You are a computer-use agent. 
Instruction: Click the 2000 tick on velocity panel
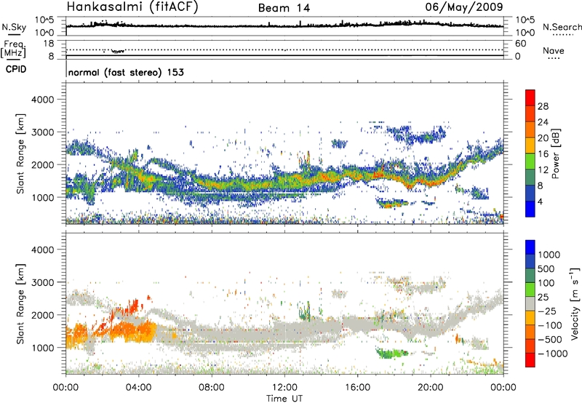(42, 315)
